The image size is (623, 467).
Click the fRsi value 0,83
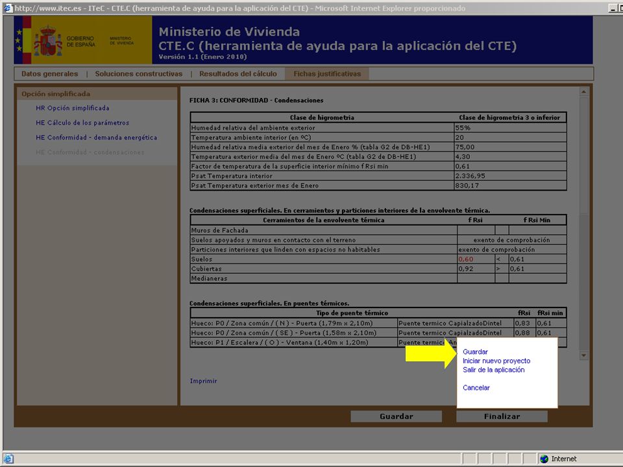[x=522, y=323]
